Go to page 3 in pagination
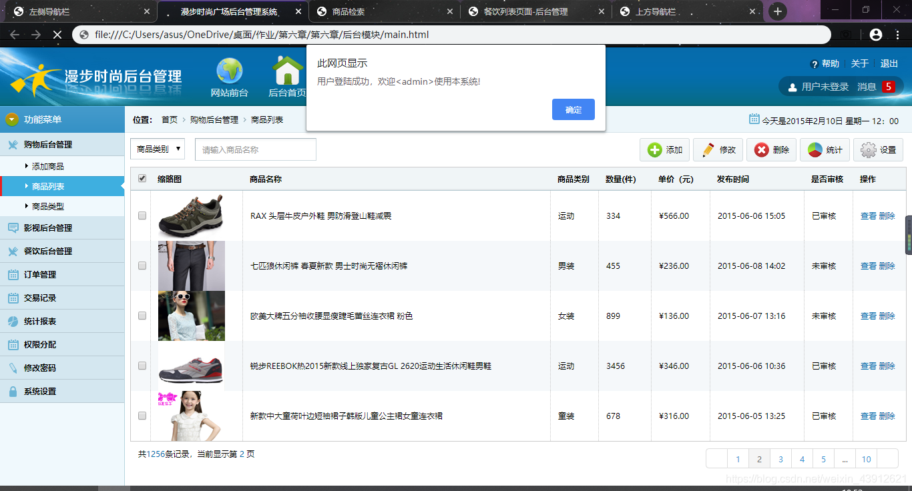The height and width of the screenshot is (491, 912). coord(780,459)
